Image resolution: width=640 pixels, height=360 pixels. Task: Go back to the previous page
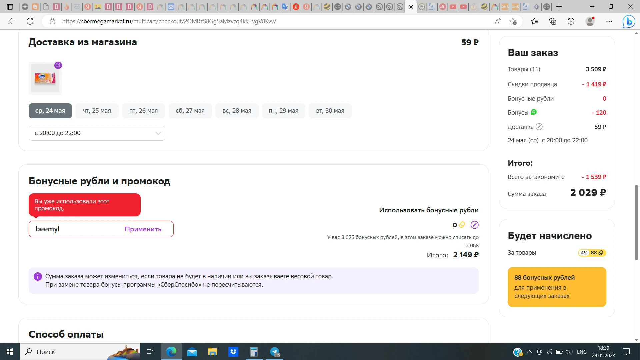(x=12, y=21)
